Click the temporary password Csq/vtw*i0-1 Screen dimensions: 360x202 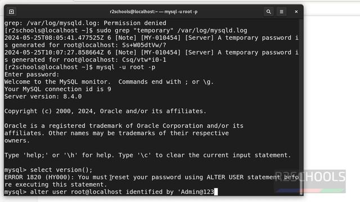(144, 60)
